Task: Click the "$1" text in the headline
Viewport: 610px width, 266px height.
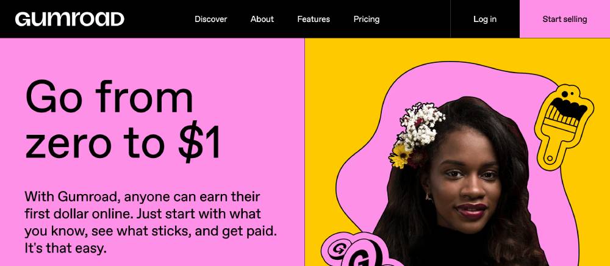Action: (199, 142)
